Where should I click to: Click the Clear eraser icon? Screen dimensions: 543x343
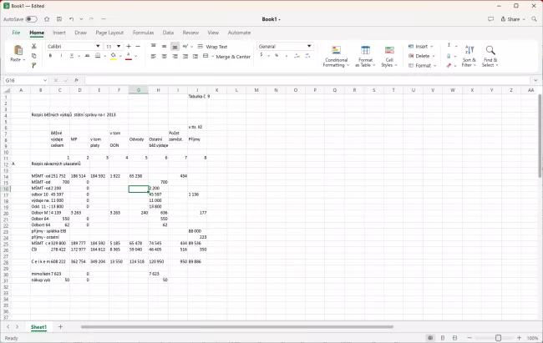[449, 65]
